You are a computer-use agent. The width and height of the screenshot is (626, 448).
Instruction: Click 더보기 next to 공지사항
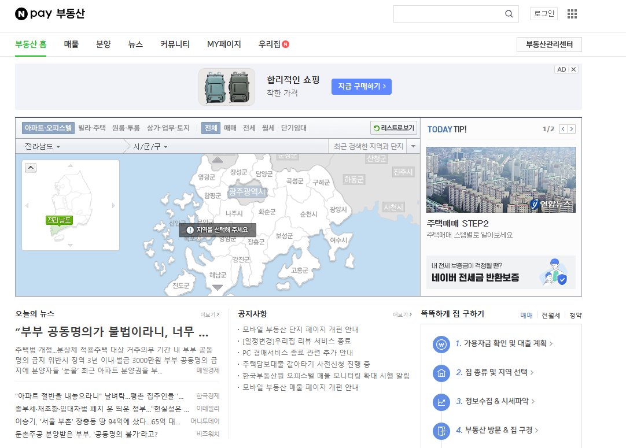[402, 315]
